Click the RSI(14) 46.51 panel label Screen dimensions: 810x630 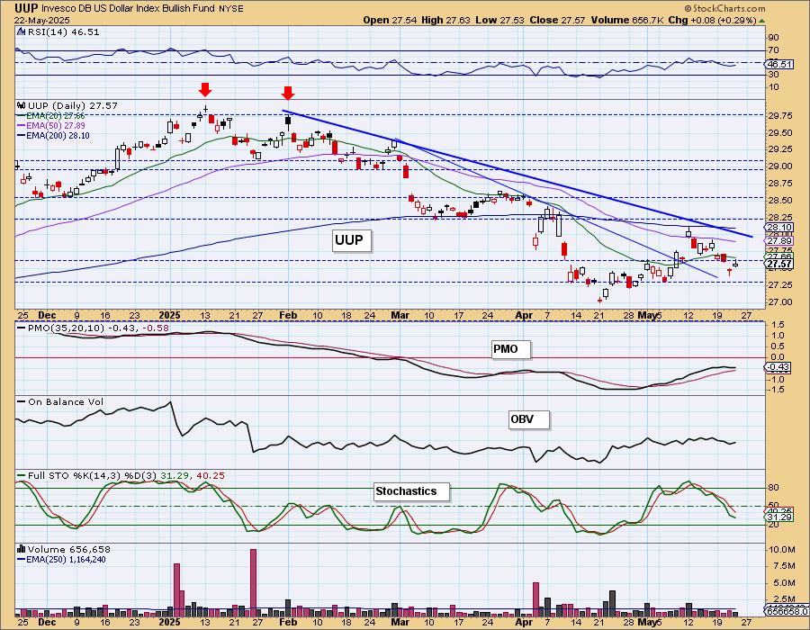coord(63,31)
